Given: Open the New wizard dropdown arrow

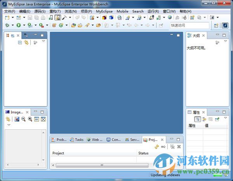Looking at the screenshot, I should (13, 17).
